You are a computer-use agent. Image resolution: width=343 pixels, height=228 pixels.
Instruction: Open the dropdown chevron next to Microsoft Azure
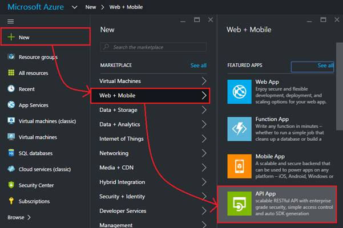pyautogui.click(x=75, y=7)
